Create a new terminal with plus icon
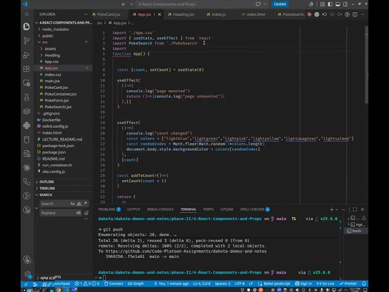The width and height of the screenshot is (389, 292). [x=332, y=209]
